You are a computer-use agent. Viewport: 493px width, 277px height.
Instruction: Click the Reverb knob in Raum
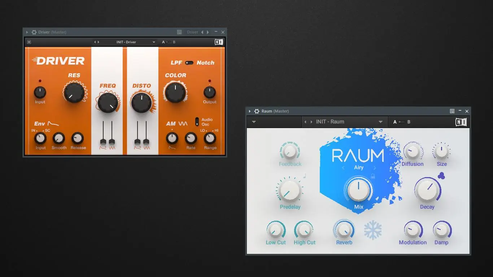point(344,230)
